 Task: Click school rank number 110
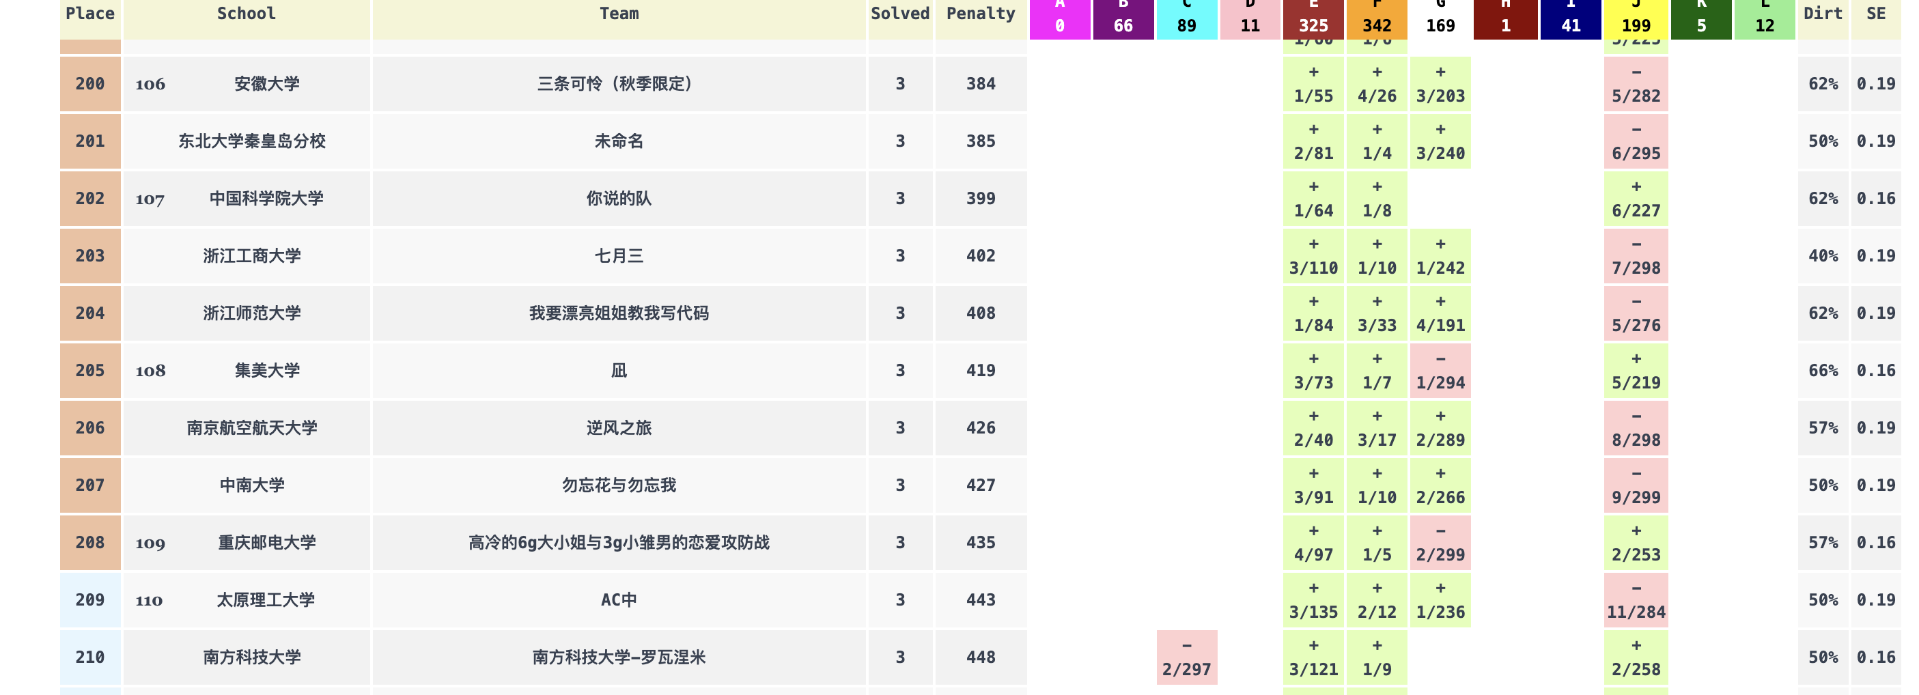pyautogui.click(x=149, y=600)
